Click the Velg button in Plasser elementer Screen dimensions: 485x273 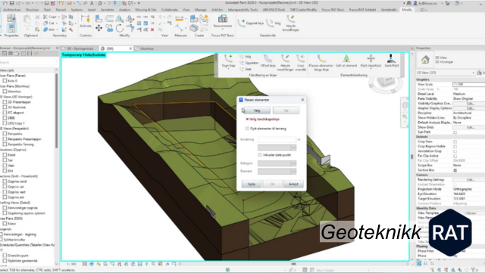click(x=257, y=110)
